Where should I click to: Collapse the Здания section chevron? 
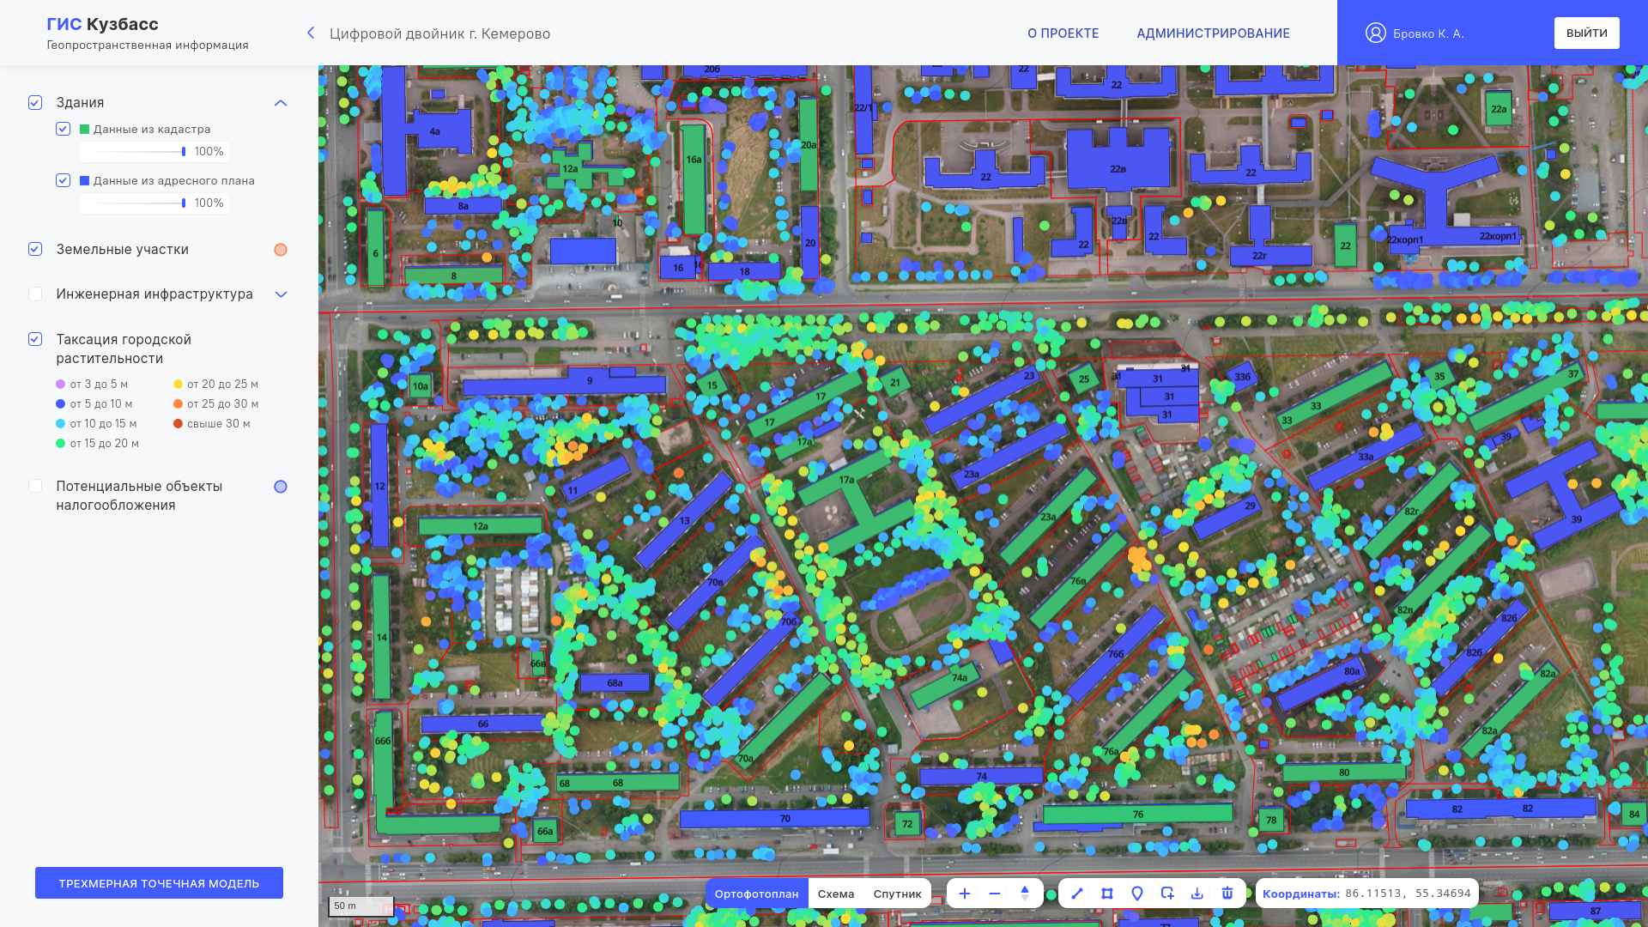pyautogui.click(x=281, y=103)
